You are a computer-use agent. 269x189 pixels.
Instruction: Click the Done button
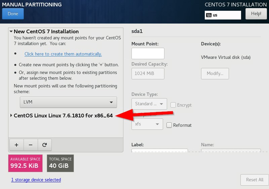point(13,14)
